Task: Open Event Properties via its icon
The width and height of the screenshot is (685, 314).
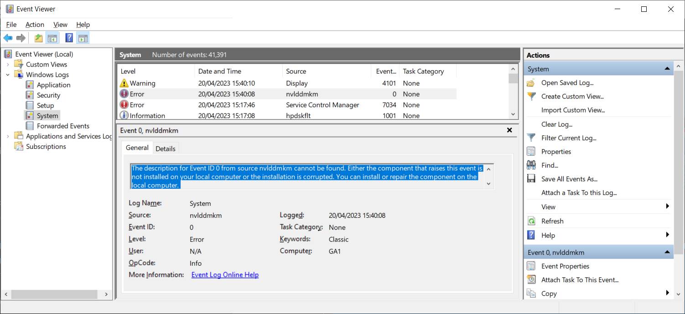Action: [x=532, y=266]
